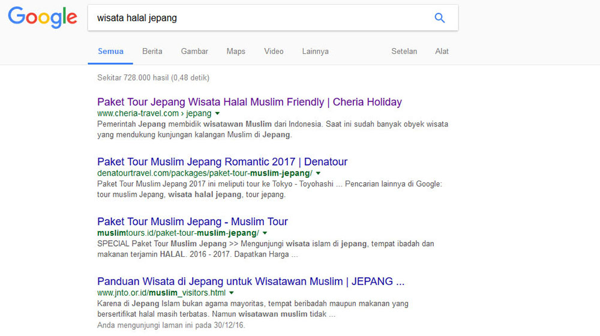The height and width of the screenshot is (336, 600).
Task: Expand arrow beside muslimtours.id URL
Action: click(265, 233)
